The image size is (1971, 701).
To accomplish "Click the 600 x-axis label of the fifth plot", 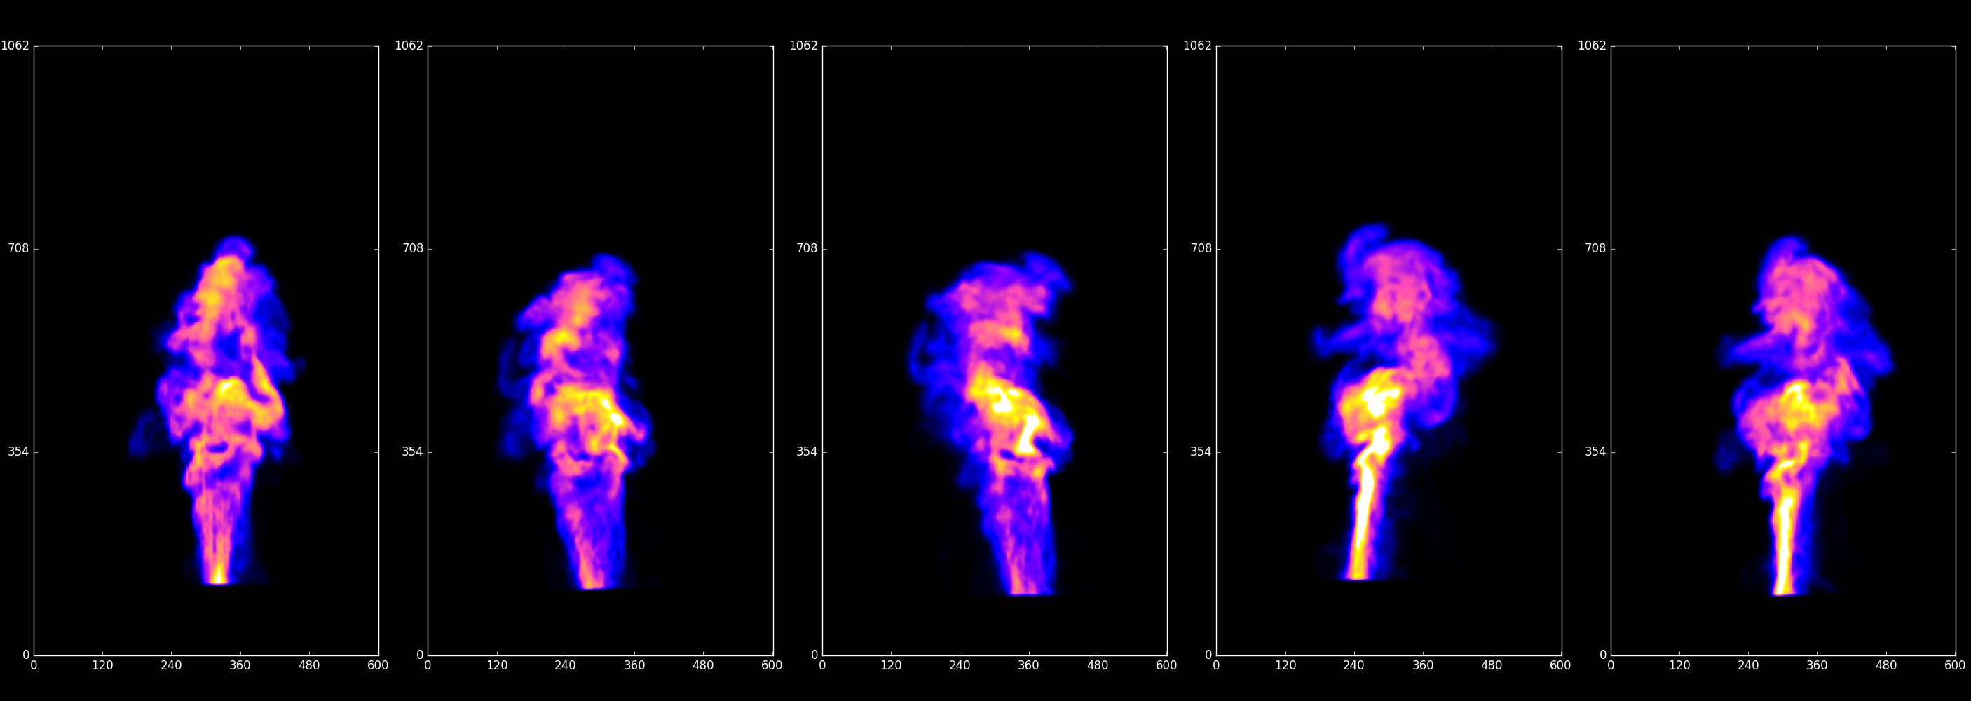I will 1955,666.
